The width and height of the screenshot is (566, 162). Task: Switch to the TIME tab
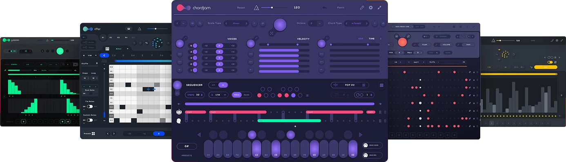(x=372, y=39)
